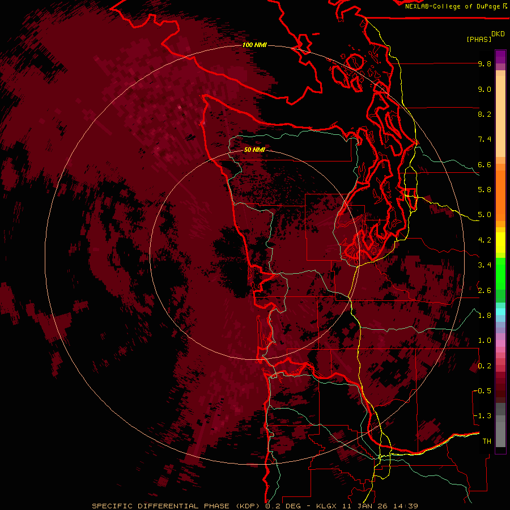This screenshot has height=510, width=510.
Task: Click the -1.3 scale value
Action: (x=482, y=416)
